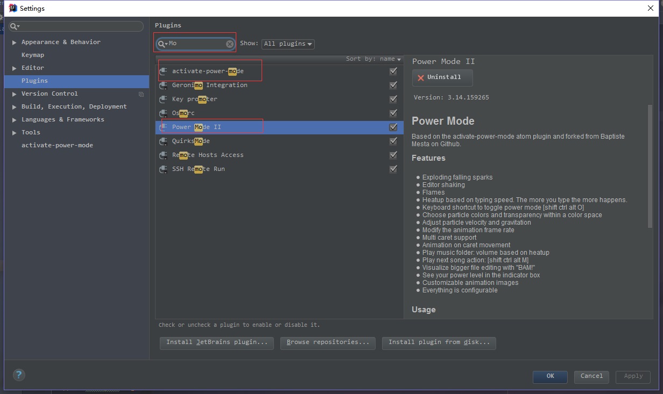
Task: Open Languages & Frameworks settings label
Action: 63,119
